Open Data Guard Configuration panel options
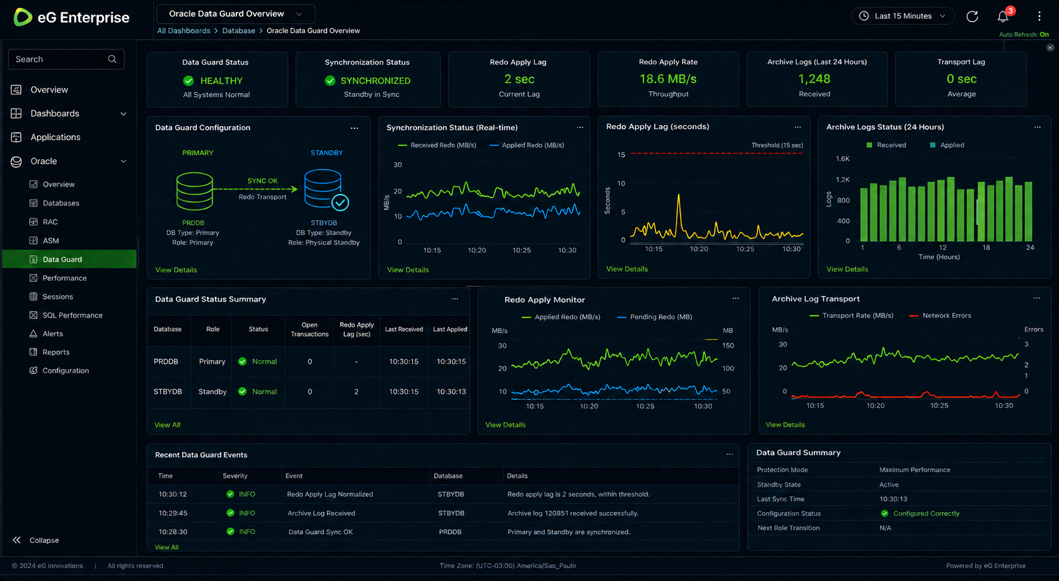 355,128
